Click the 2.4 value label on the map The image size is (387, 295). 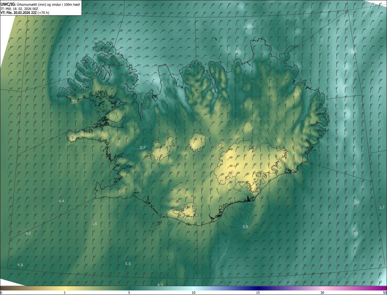pyautogui.click(x=296, y=94)
